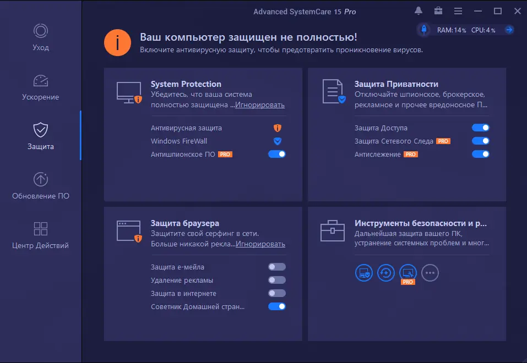The width and height of the screenshot is (527, 363).
Task: Click Инструменты безопасности heading
Action: pyautogui.click(x=421, y=223)
